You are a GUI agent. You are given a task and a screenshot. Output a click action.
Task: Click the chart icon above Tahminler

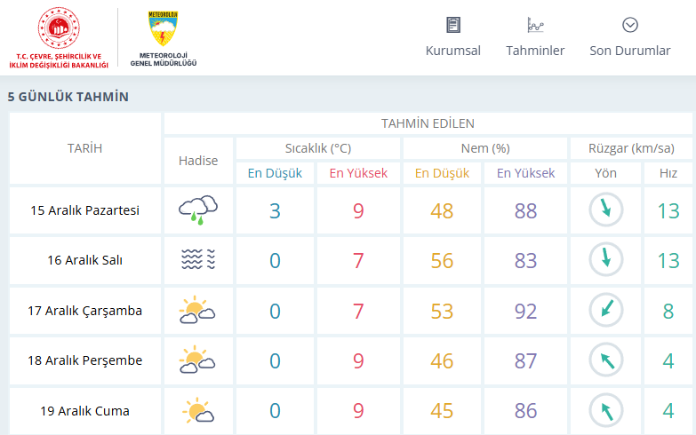pos(535,25)
